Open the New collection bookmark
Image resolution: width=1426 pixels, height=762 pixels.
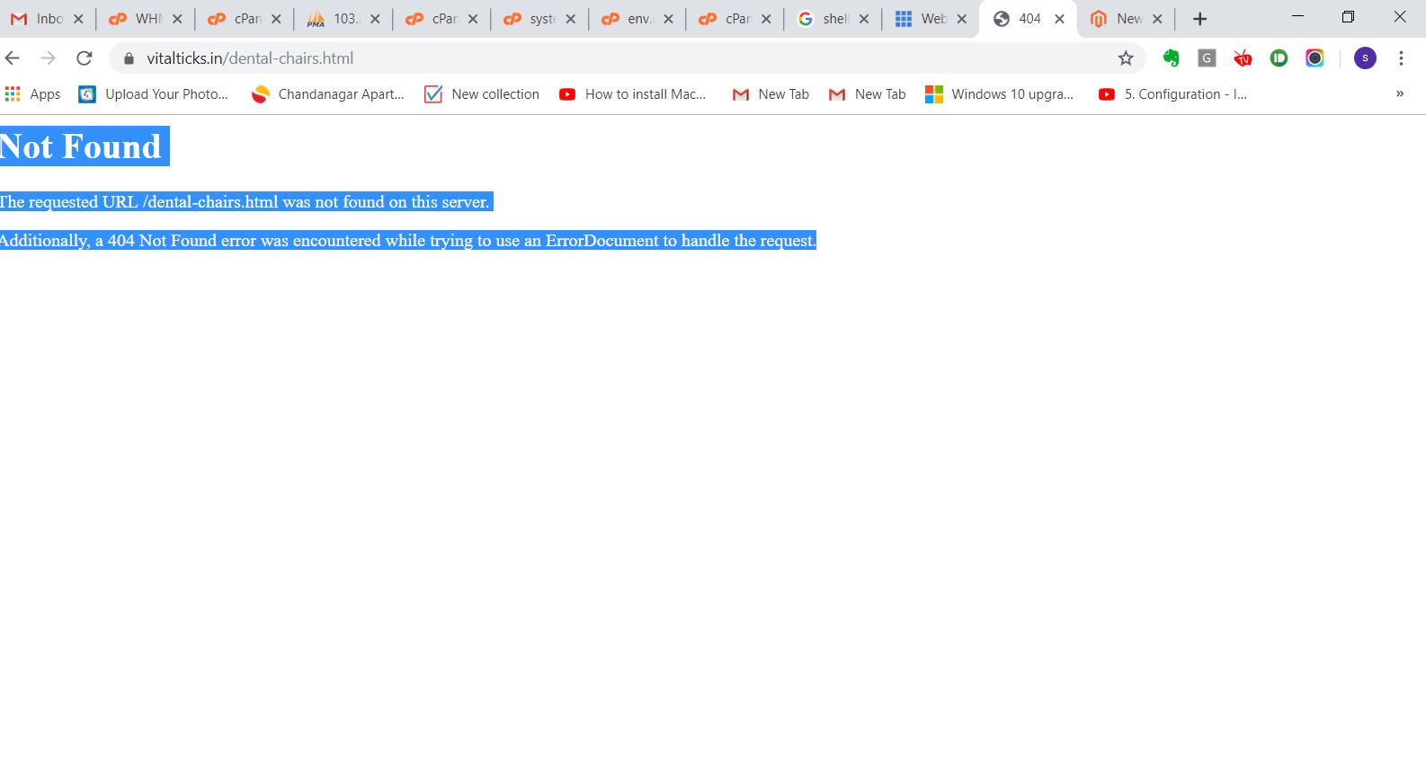(482, 94)
